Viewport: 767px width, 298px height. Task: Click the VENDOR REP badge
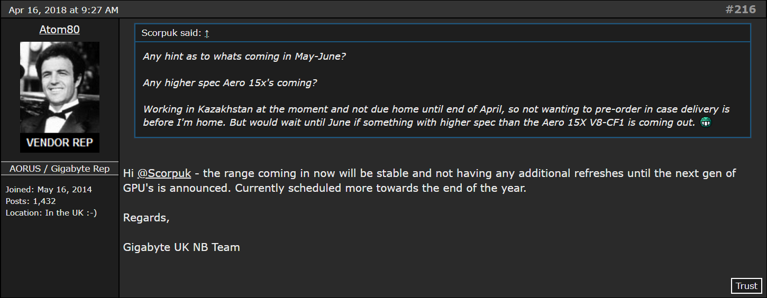(x=60, y=143)
